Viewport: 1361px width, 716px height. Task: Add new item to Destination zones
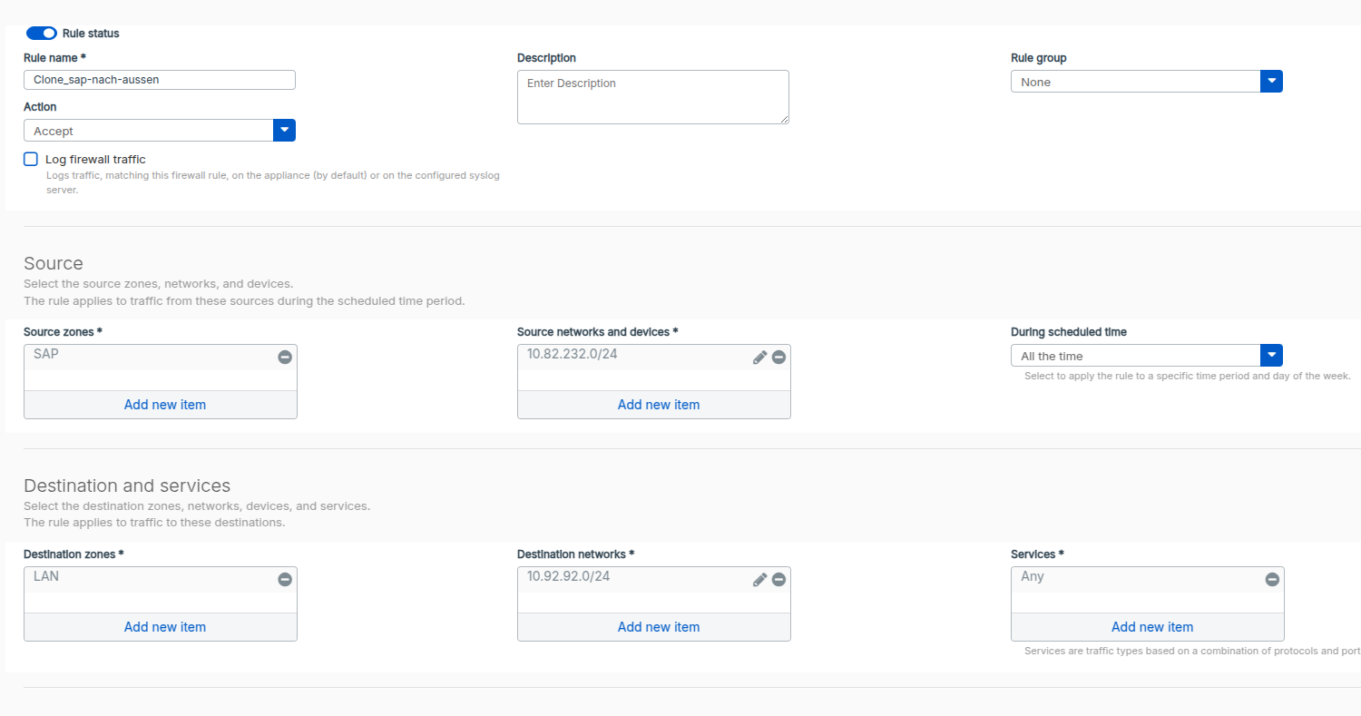click(x=164, y=627)
